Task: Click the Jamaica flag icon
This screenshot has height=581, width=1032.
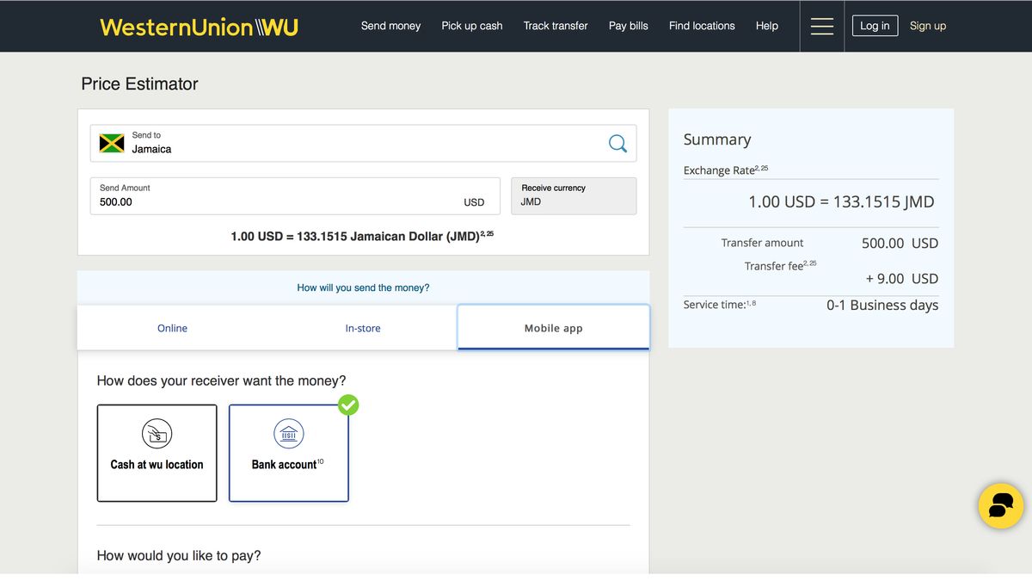Action: coord(112,143)
